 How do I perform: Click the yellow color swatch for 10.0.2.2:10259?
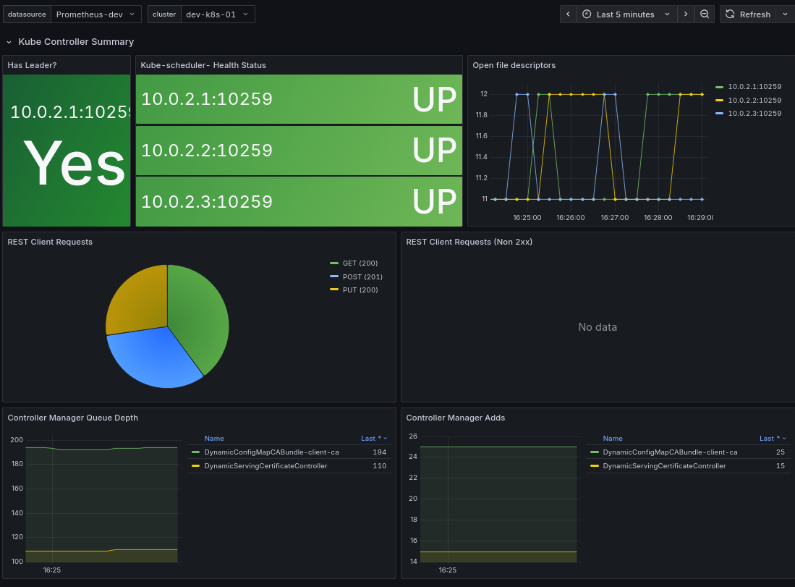[x=719, y=101]
